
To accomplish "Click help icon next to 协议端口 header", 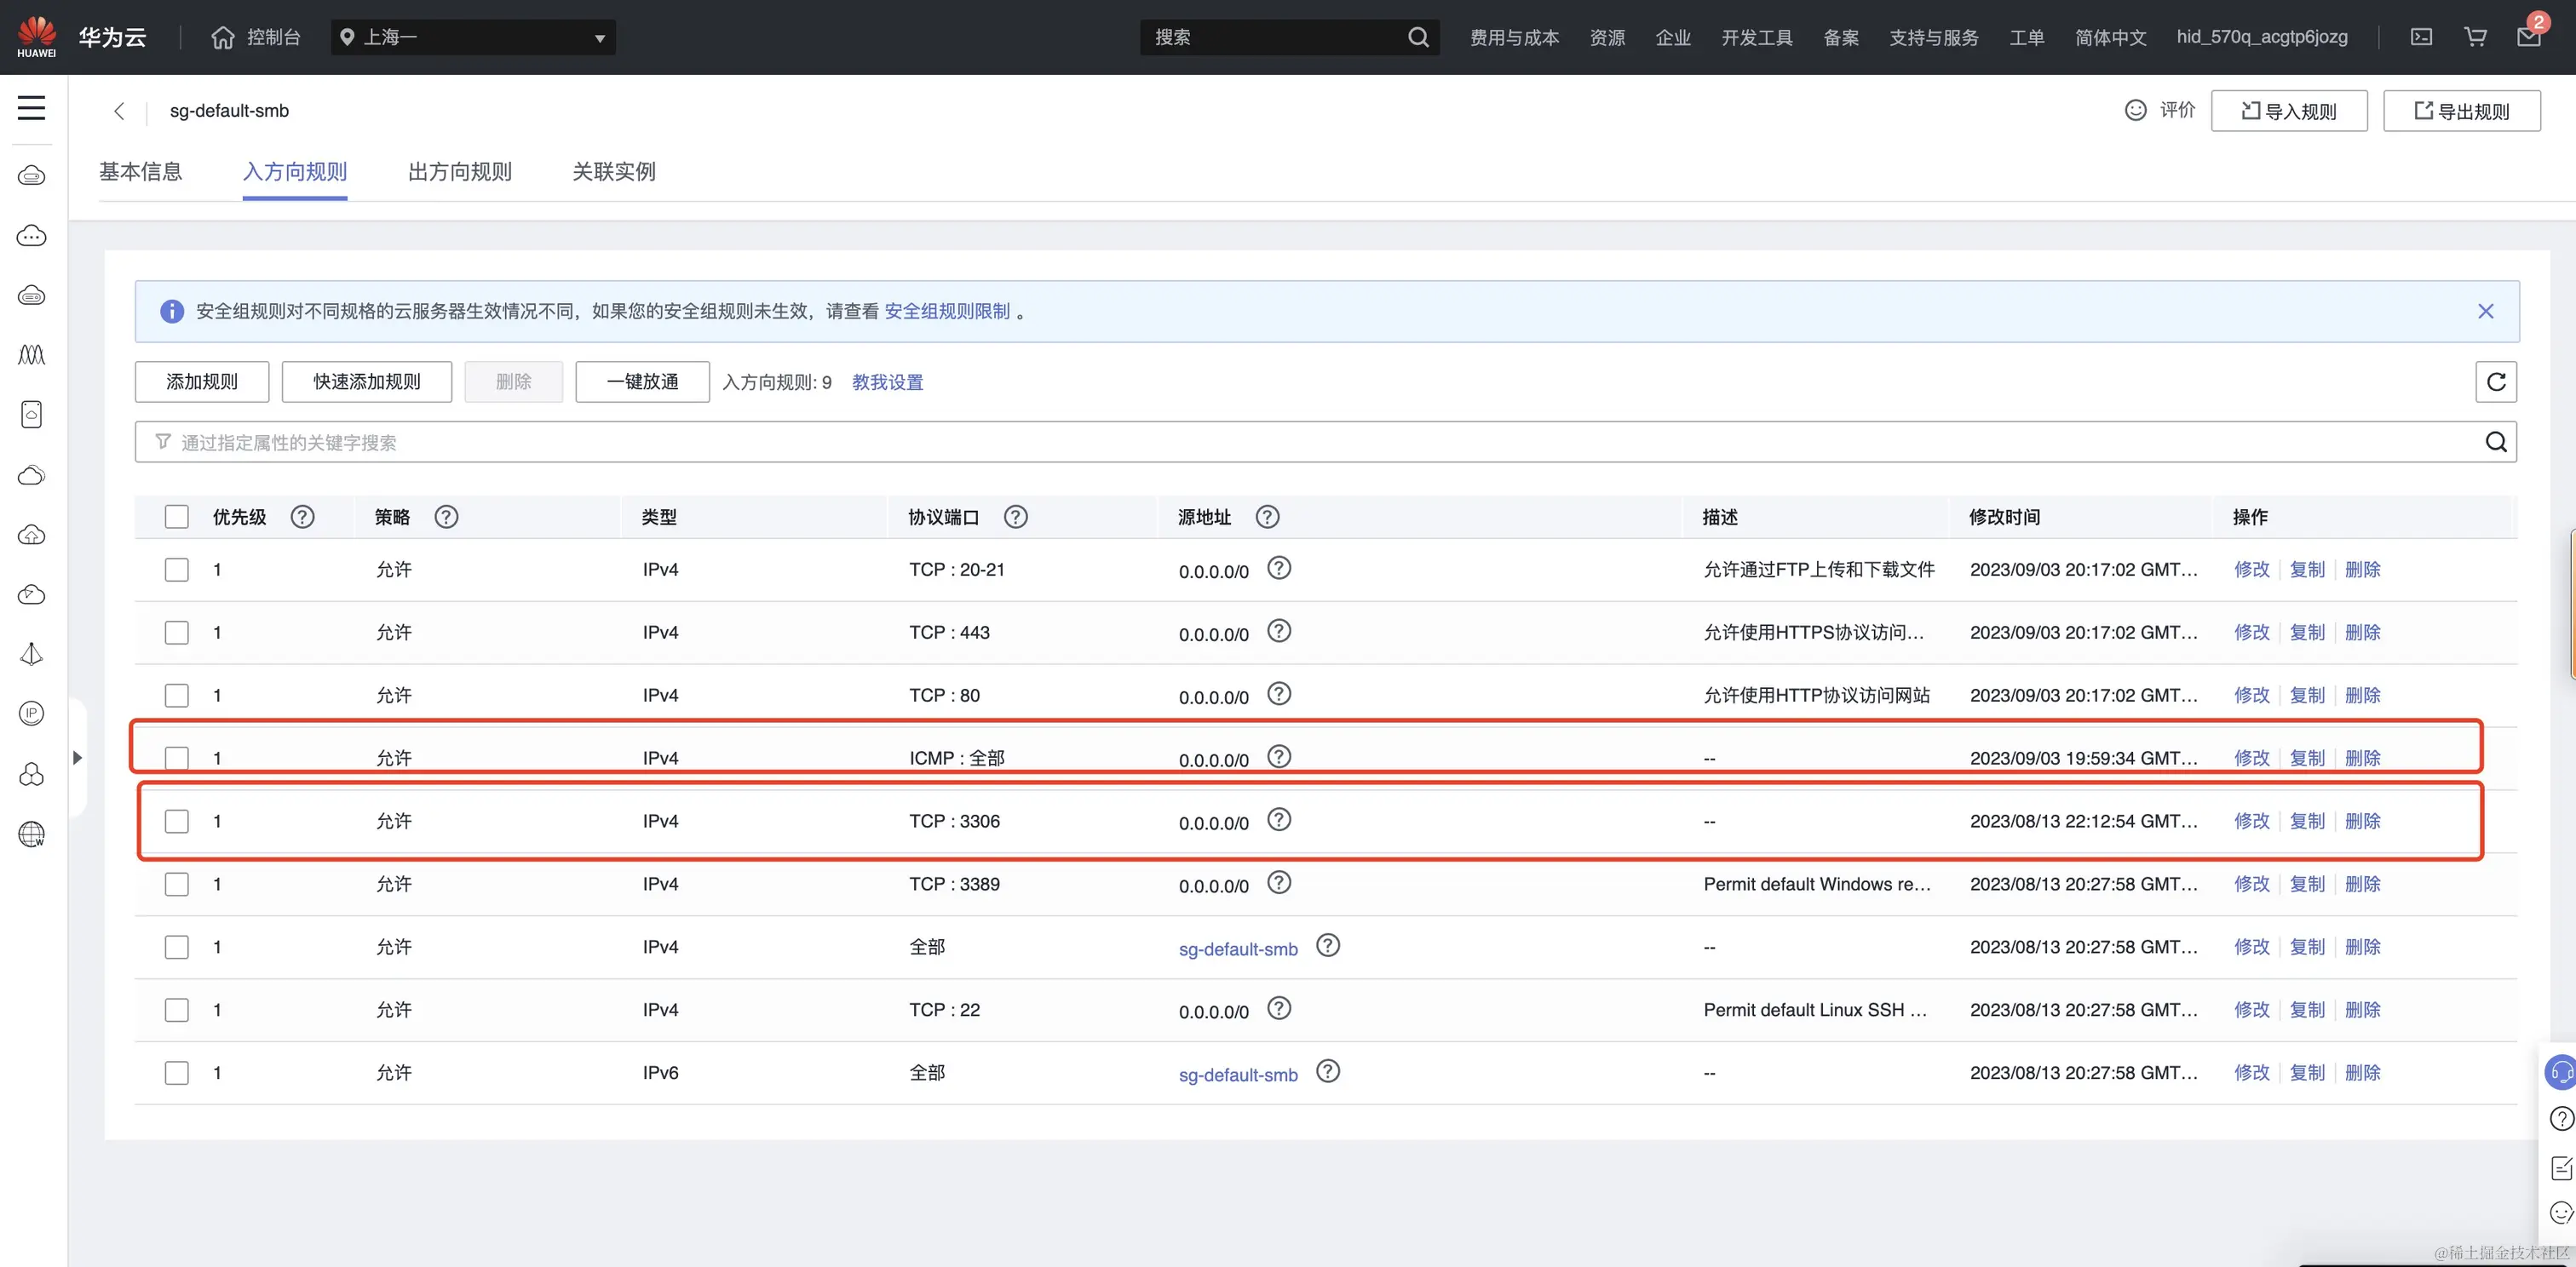I will [x=1015, y=517].
